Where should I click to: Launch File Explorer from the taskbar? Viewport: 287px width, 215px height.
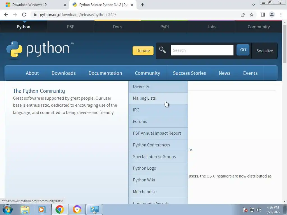click(25, 209)
